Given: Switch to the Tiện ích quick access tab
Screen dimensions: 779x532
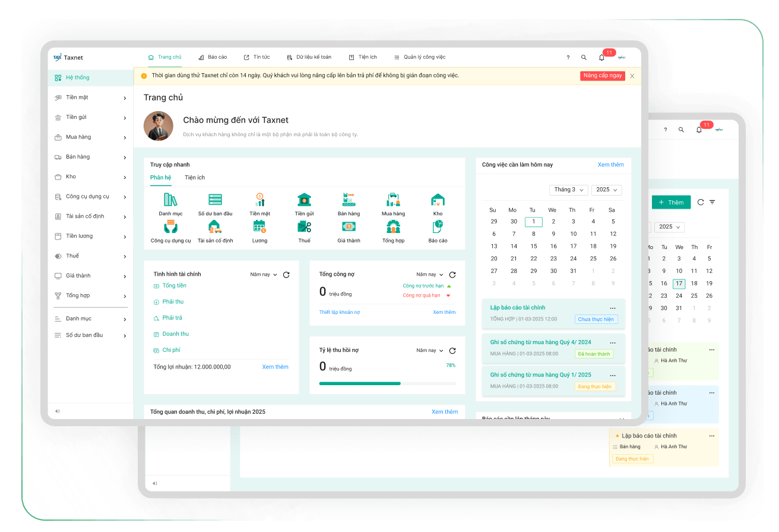Looking at the screenshot, I should pos(195,178).
